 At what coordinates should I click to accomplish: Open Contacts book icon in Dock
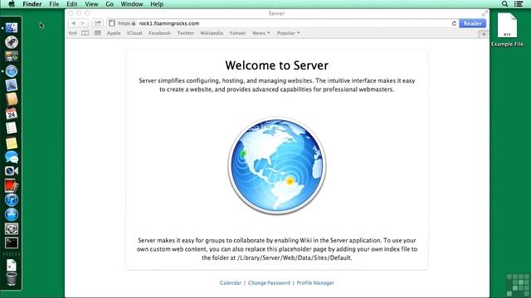[12, 99]
